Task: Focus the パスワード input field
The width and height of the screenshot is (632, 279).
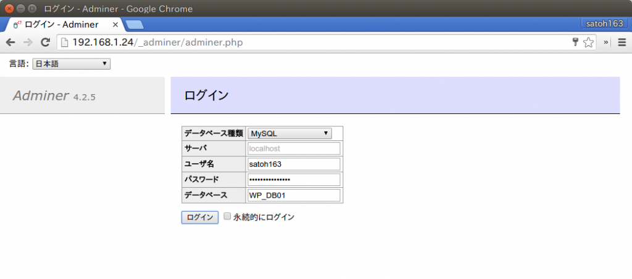Action: (294, 180)
